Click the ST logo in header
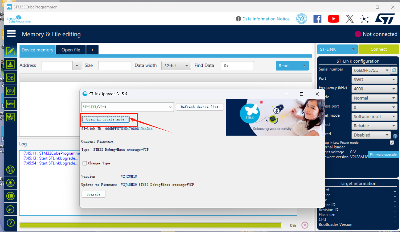 coord(385,19)
